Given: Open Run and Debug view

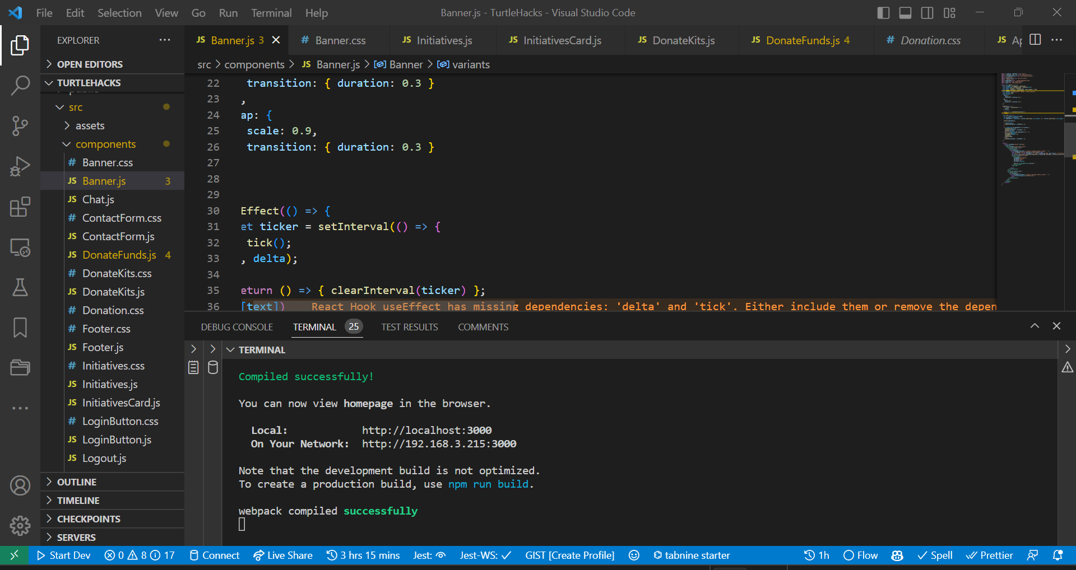Looking at the screenshot, I should pos(20,166).
